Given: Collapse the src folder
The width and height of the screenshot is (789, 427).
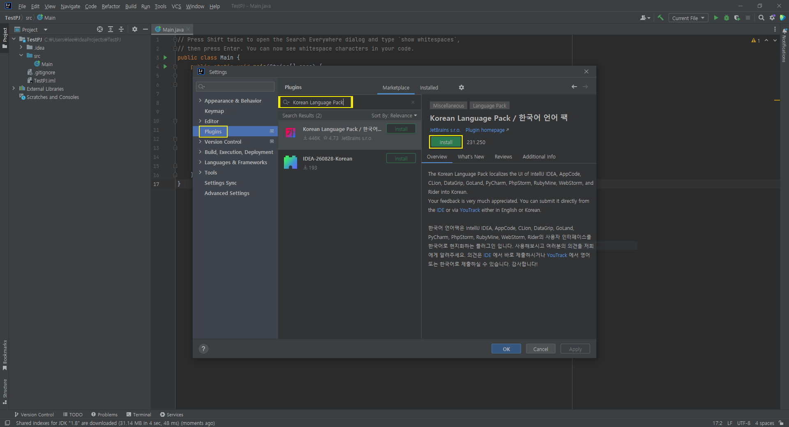Looking at the screenshot, I should pos(21,55).
